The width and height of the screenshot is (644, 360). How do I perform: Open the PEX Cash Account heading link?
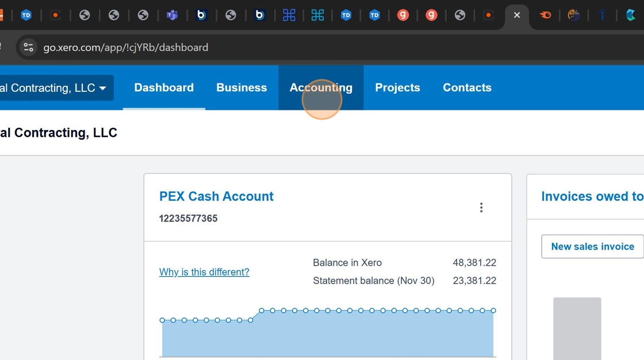click(216, 197)
